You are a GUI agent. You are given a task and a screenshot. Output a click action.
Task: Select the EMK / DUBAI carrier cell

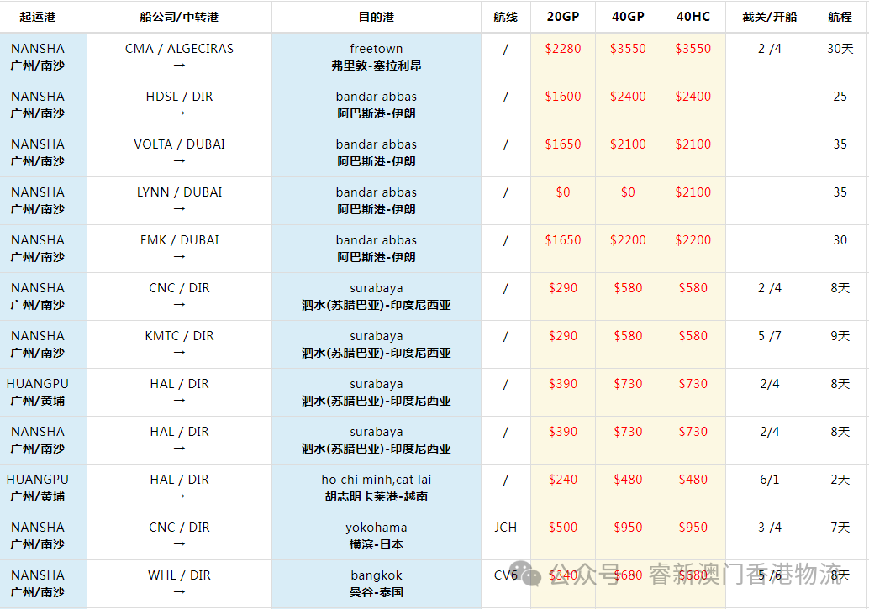tap(179, 249)
